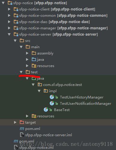
Task: Click the impl package icon
Action: pyautogui.click(x=46, y=91)
